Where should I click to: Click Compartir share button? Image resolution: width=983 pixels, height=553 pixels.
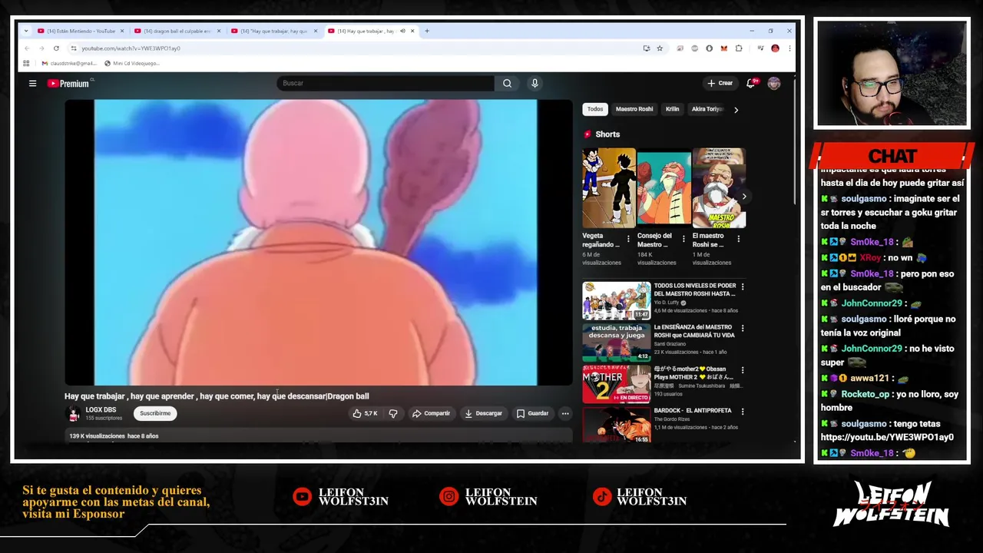(431, 413)
